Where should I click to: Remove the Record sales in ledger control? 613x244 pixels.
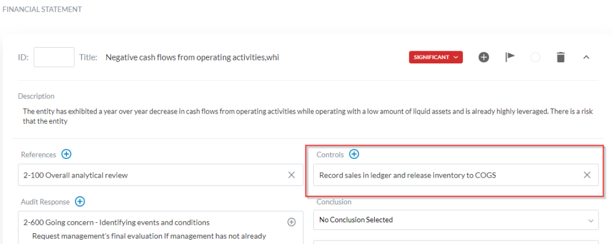[x=586, y=175]
